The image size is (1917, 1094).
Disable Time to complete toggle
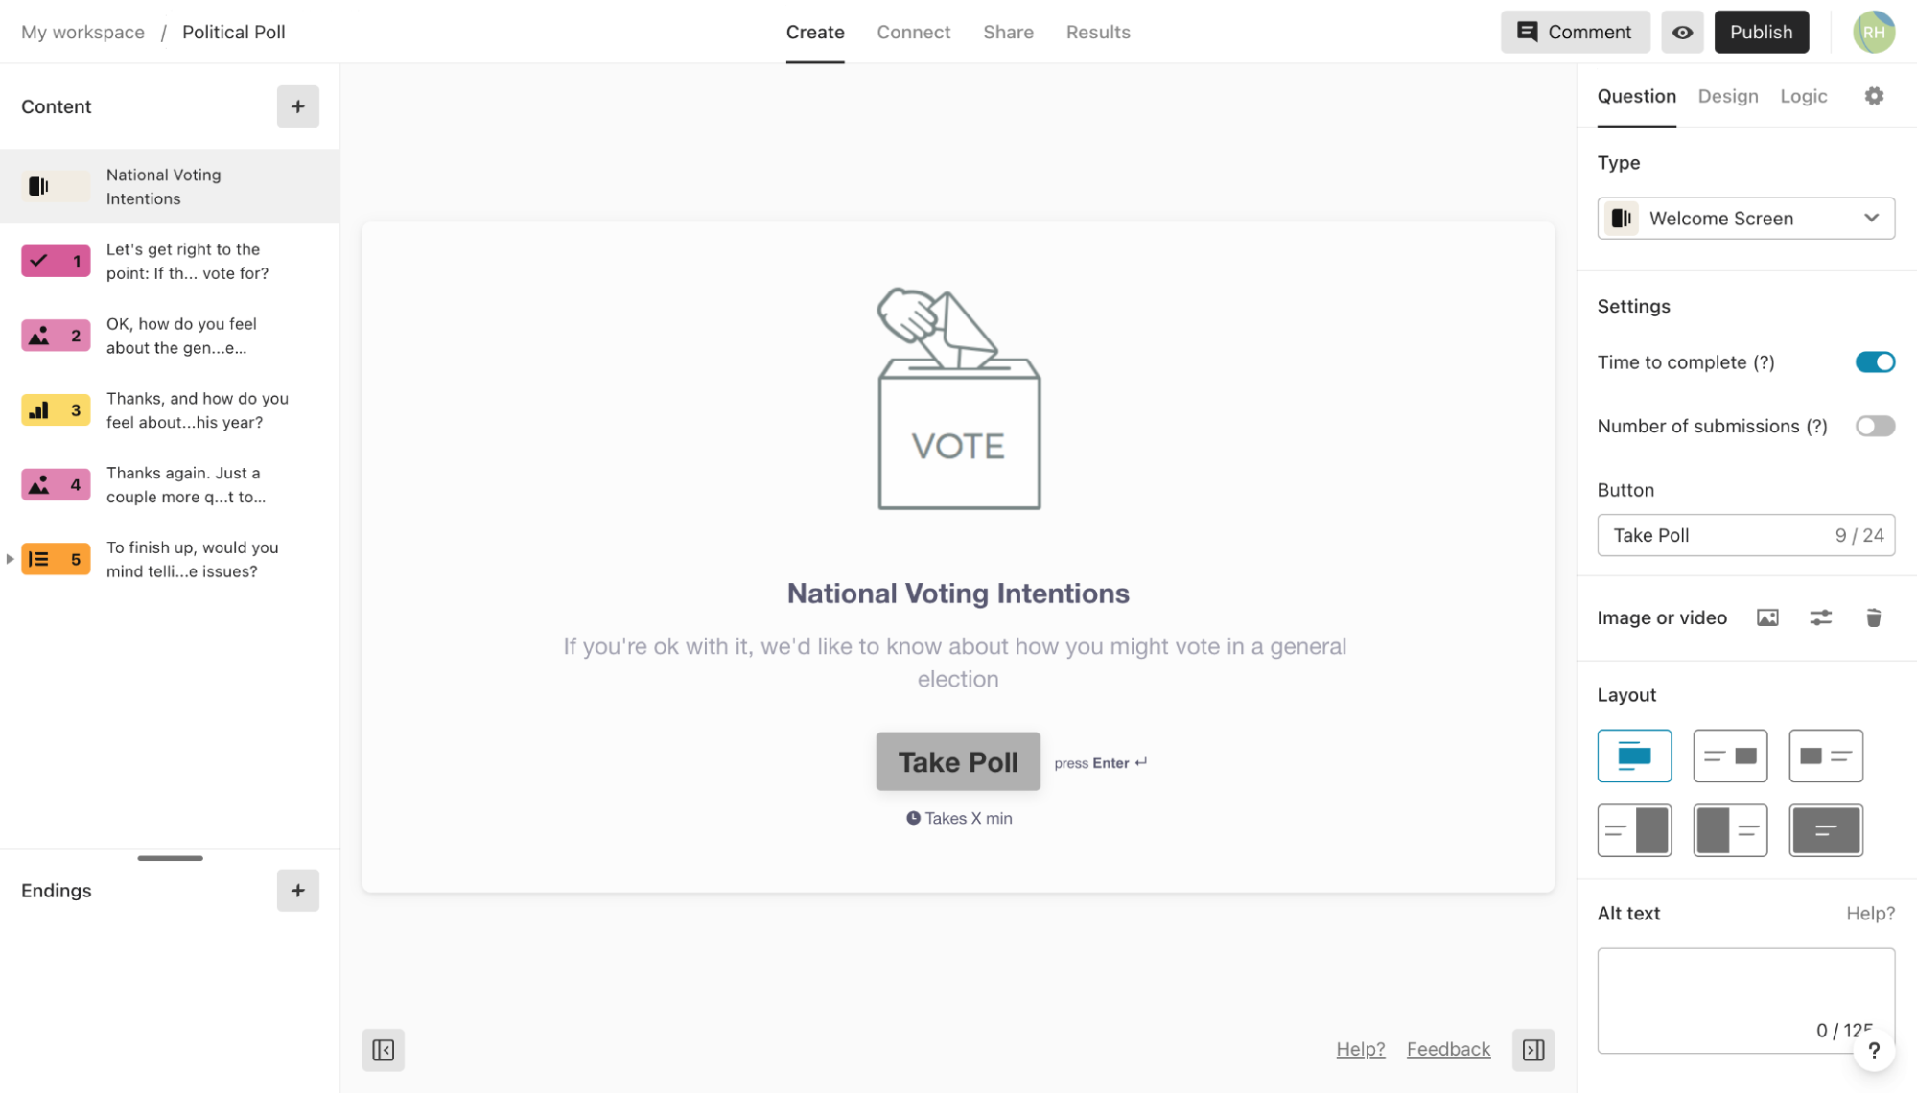1875,362
